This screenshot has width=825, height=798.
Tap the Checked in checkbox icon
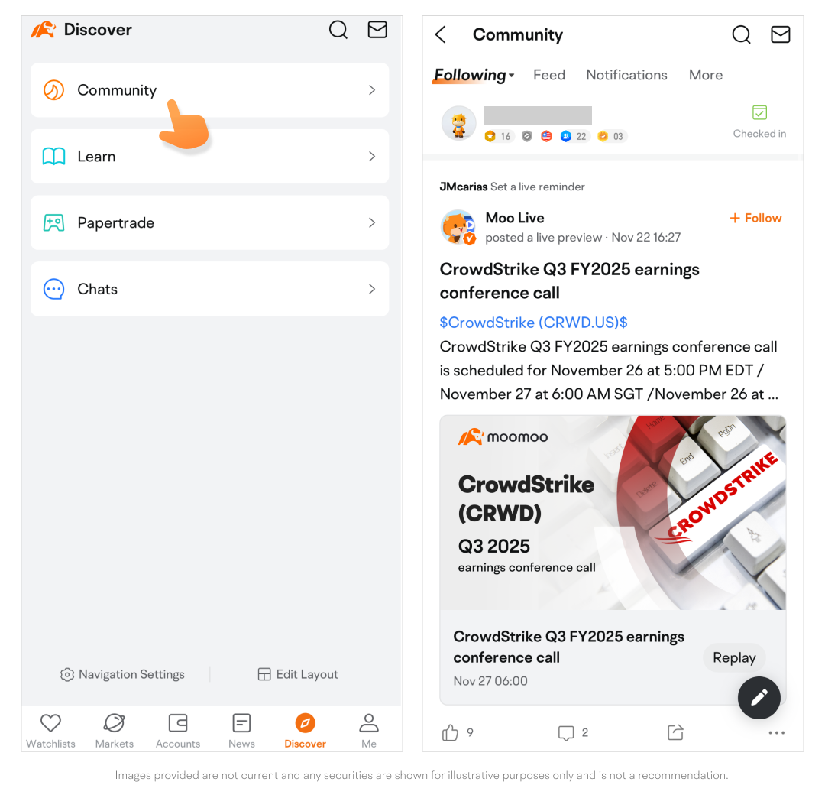759,112
